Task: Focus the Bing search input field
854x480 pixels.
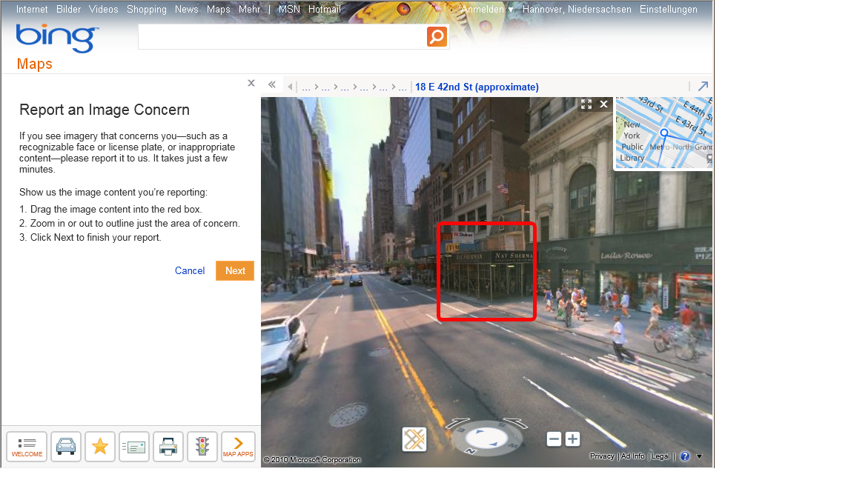Action: coord(282,36)
